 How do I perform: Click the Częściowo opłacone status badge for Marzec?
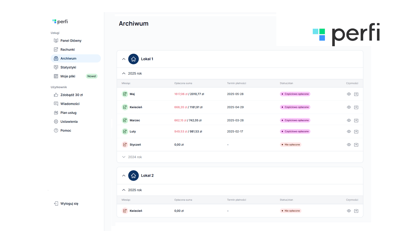click(295, 120)
